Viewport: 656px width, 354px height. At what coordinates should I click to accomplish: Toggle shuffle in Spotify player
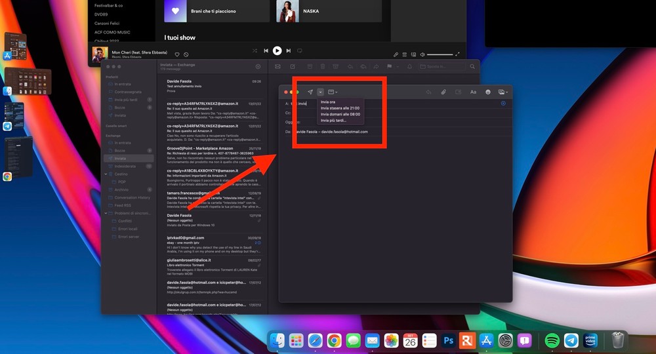(x=255, y=50)
